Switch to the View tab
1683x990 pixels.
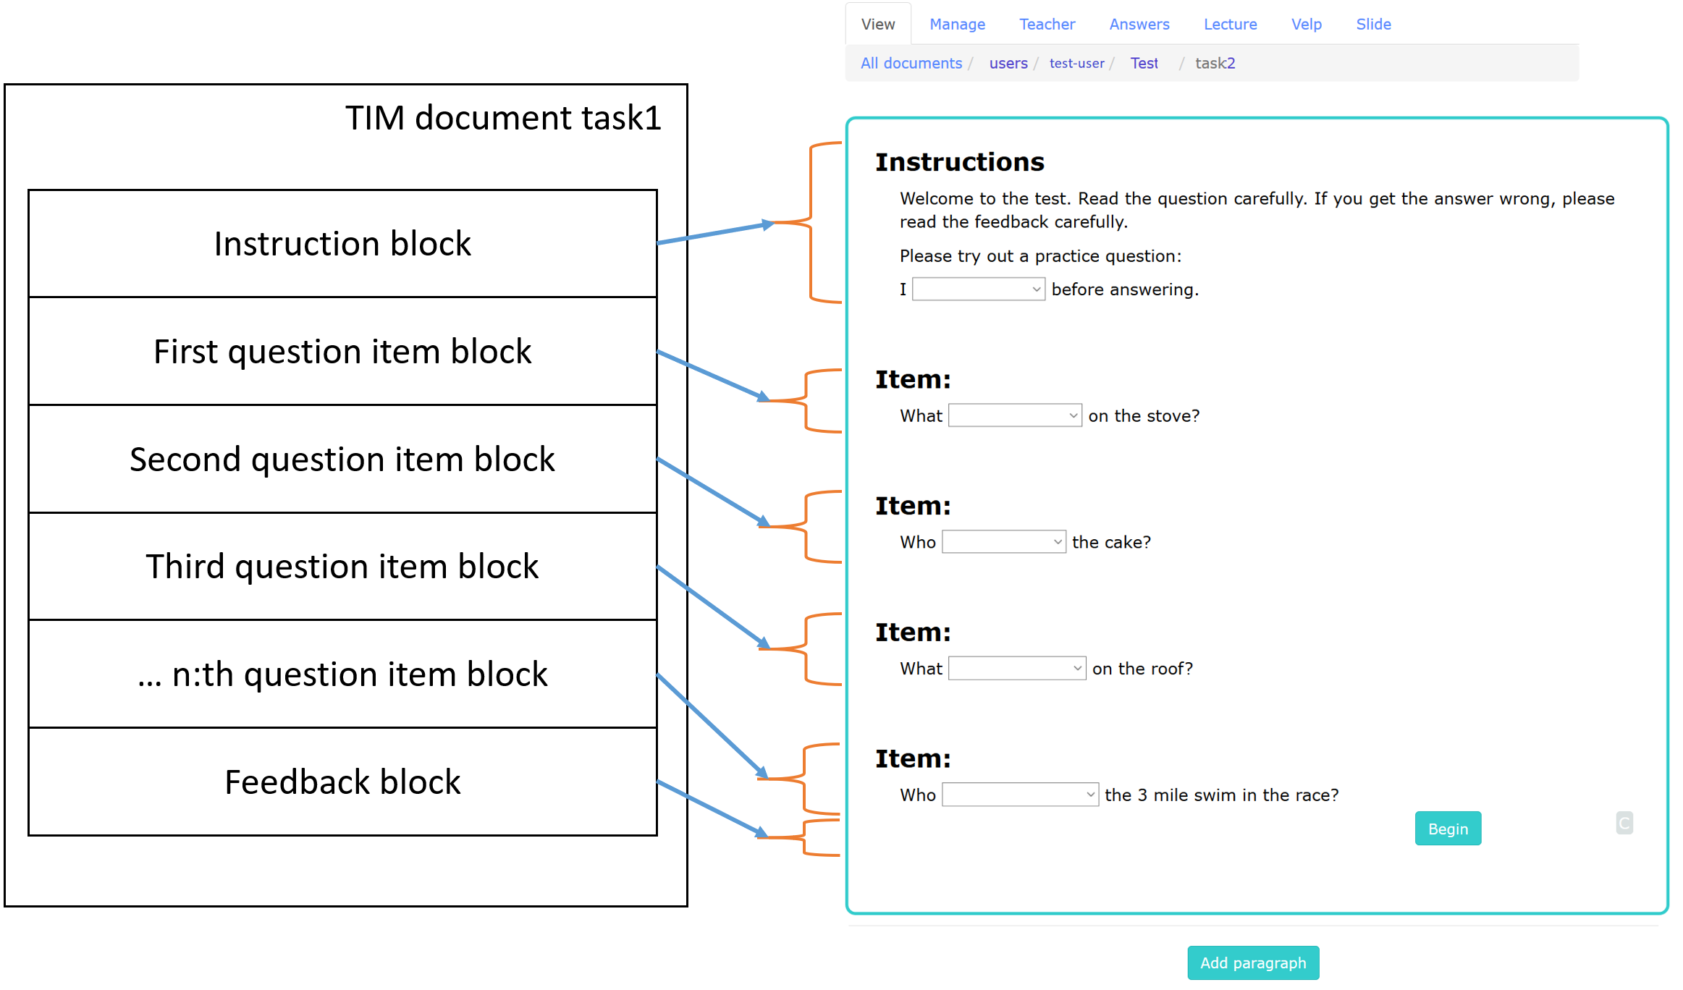click(877, 24)
